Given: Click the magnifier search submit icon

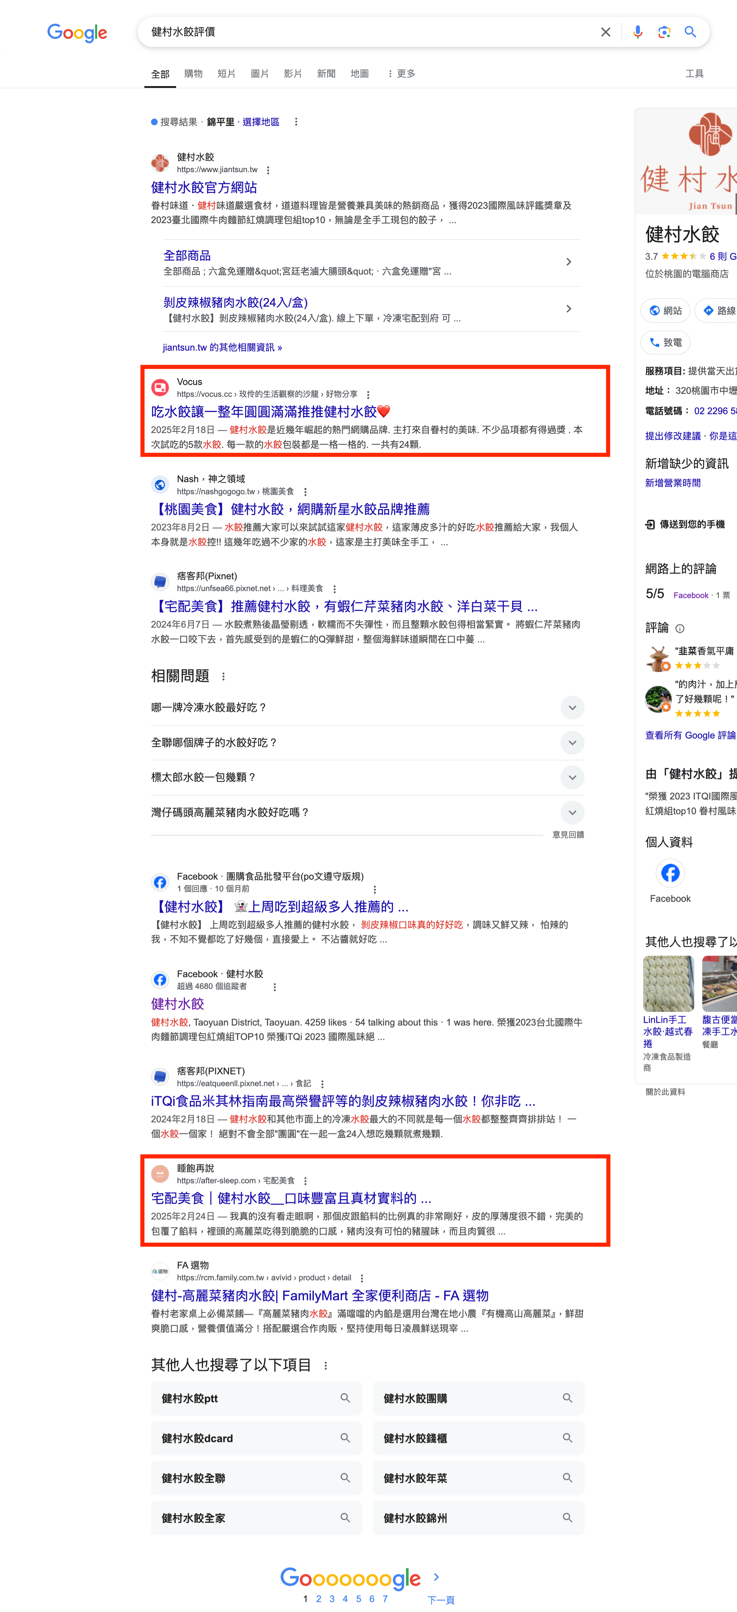Looking at the screenshot, I should click(690, 32).
